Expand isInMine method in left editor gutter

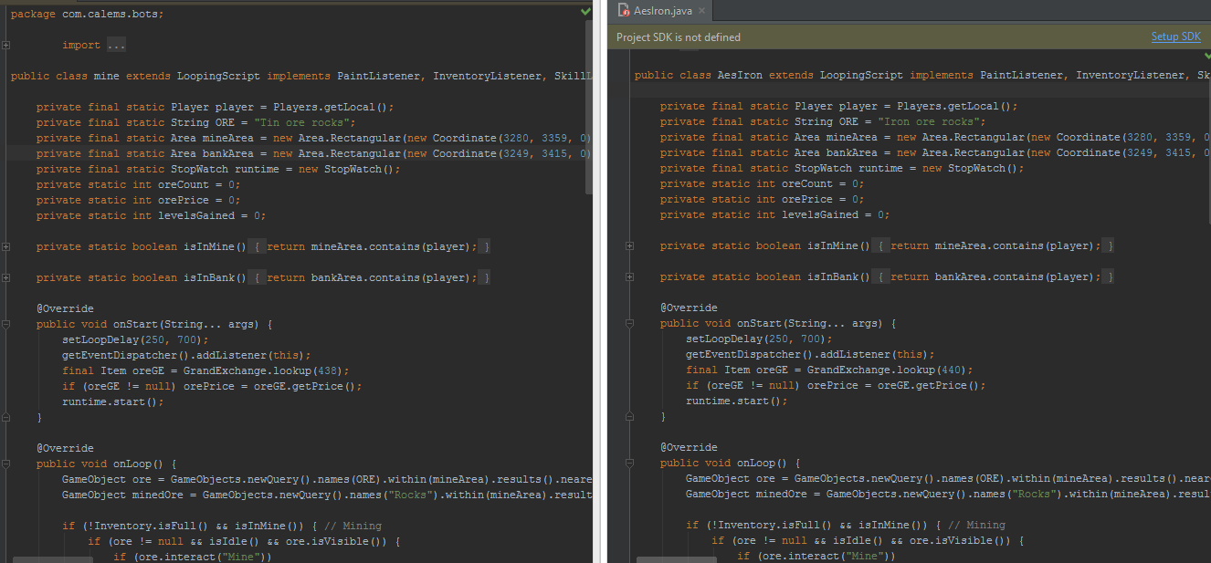click(x=6, y=246)
